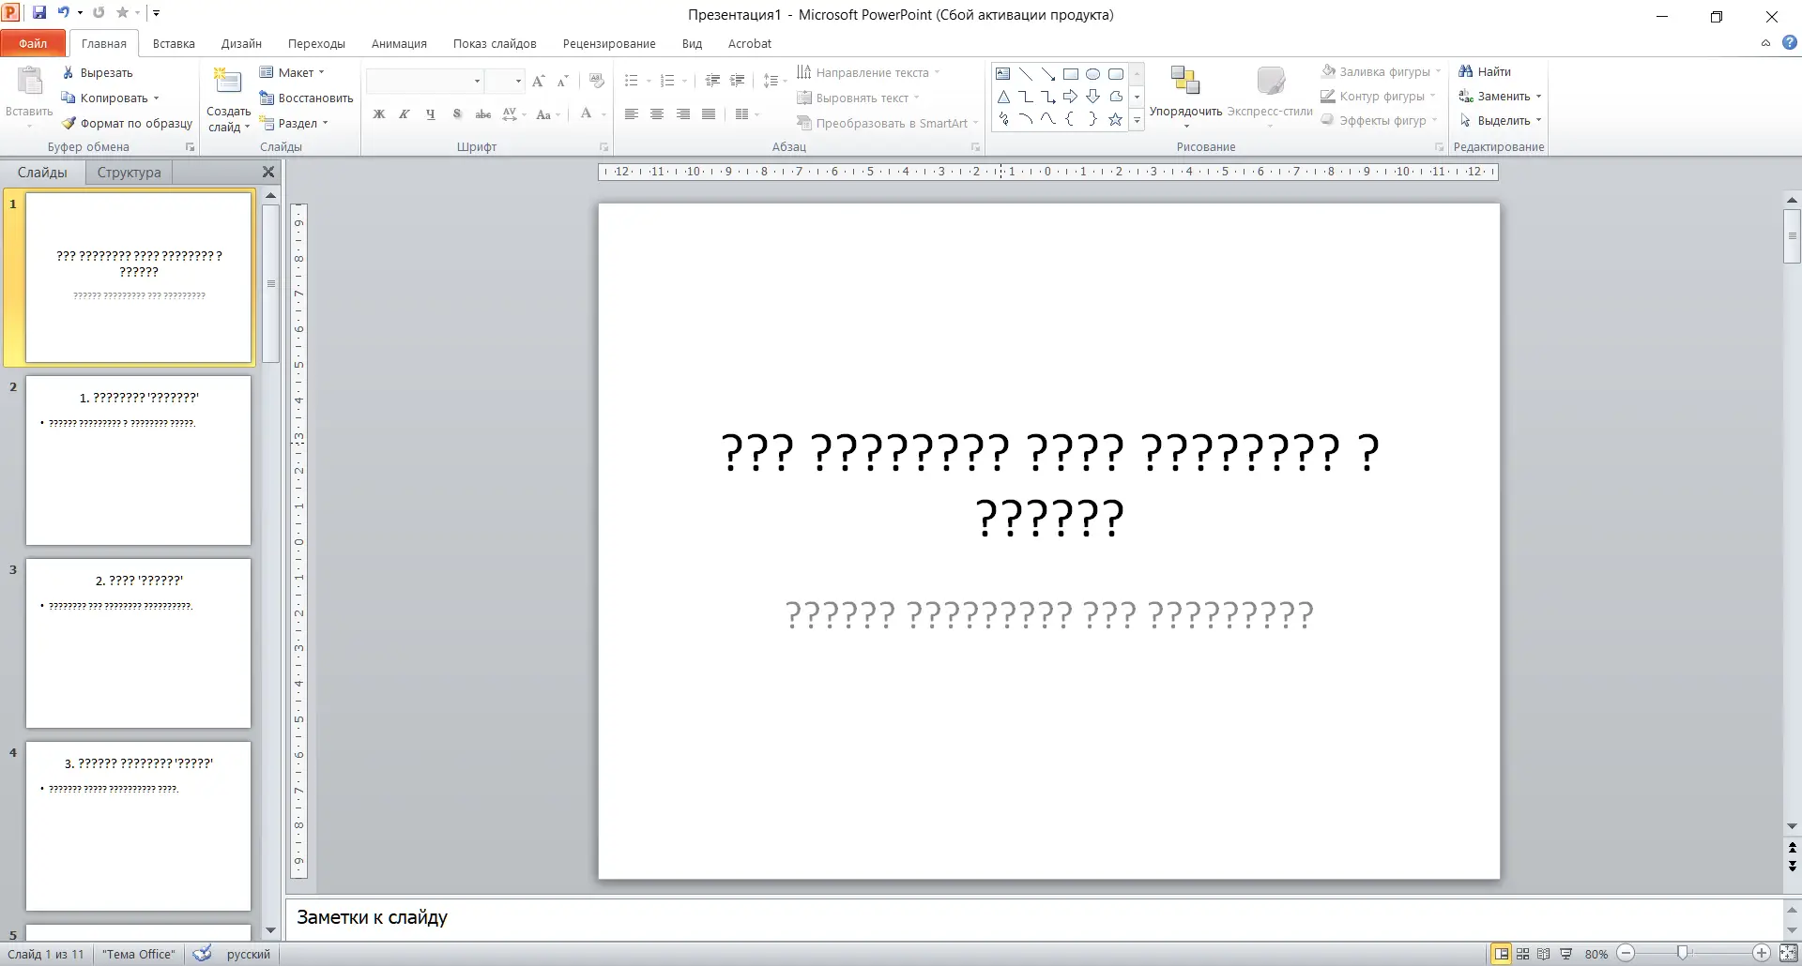1802x966 pixels.
Task: Clear all formatting with eraser icon
Action: [595, 82]
